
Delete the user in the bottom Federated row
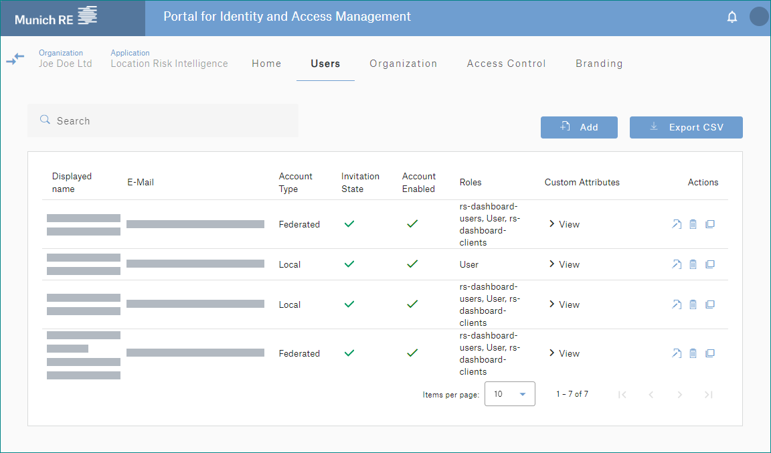693,353
